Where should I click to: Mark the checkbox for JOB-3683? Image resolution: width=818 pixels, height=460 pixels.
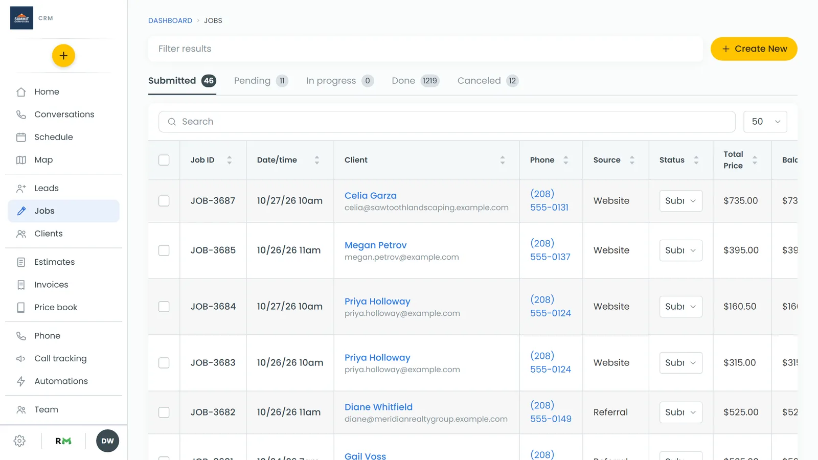(164, 363)
